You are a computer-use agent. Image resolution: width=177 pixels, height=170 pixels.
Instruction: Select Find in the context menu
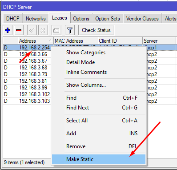99,98
